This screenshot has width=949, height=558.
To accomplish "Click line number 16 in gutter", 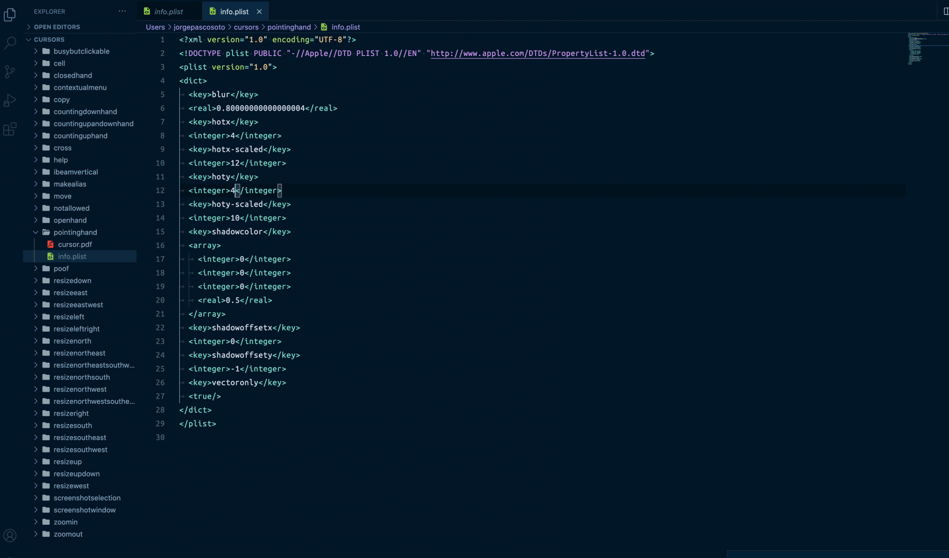I will click(160, 245).
